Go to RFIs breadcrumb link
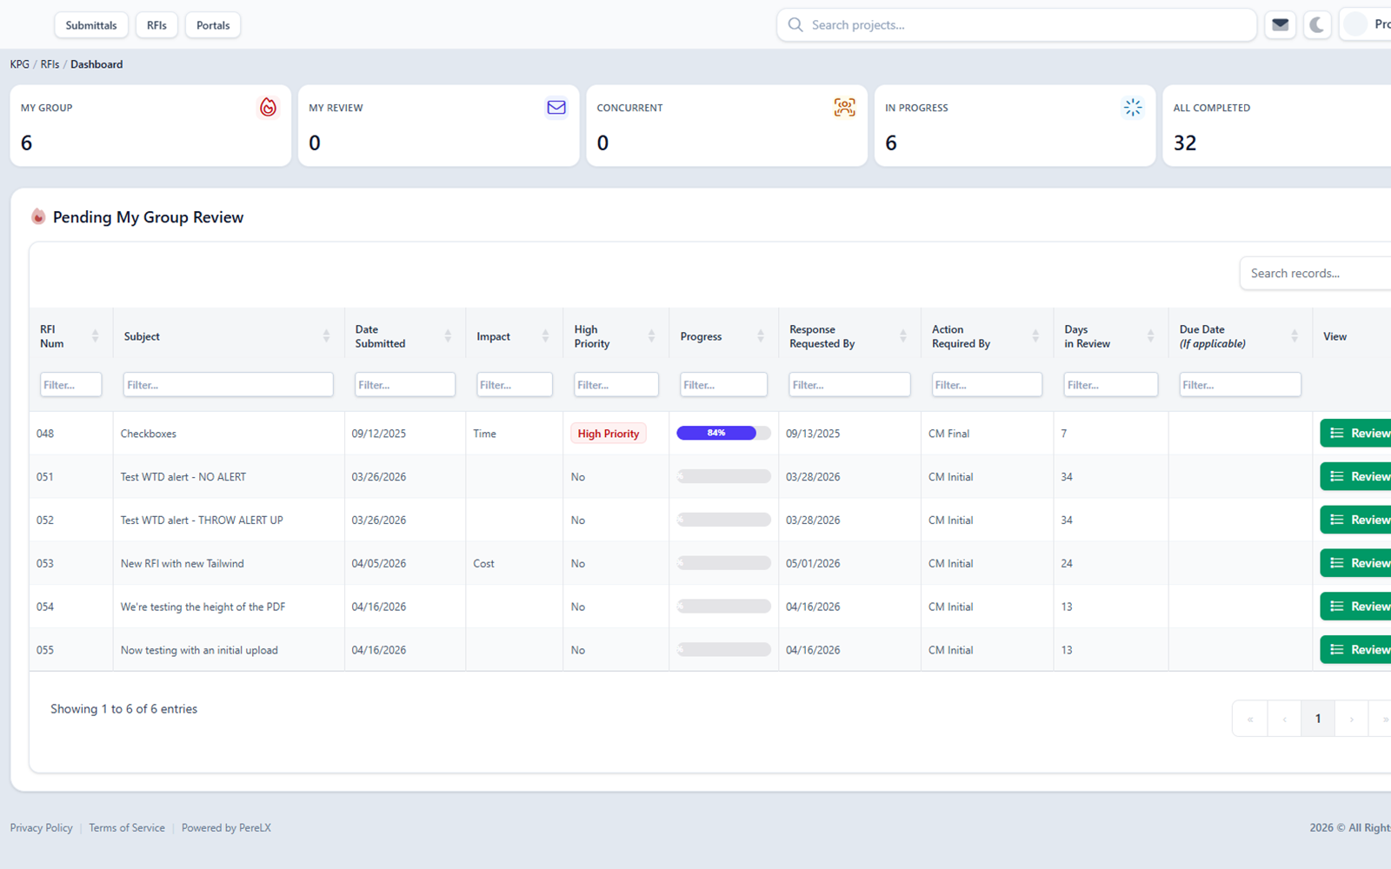1391x869 pixels. (x=50, y=64)
